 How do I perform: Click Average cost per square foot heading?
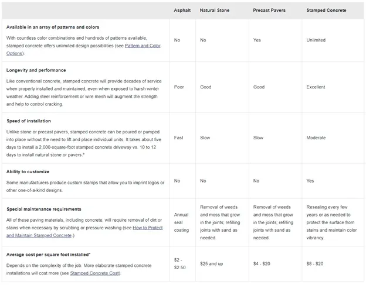click(x=48, y=255)
